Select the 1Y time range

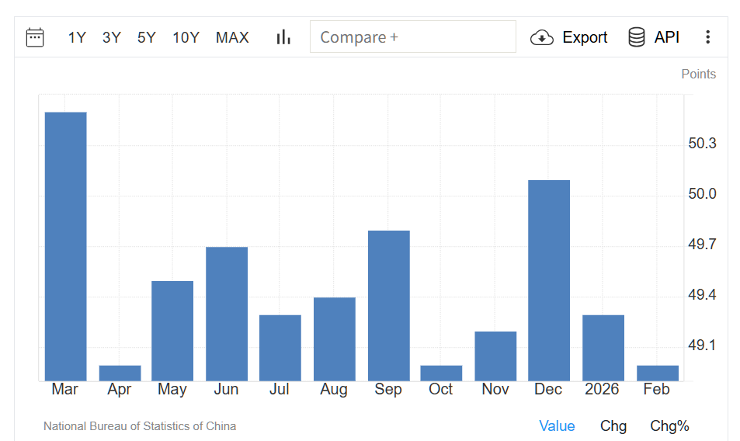point(77,37)
